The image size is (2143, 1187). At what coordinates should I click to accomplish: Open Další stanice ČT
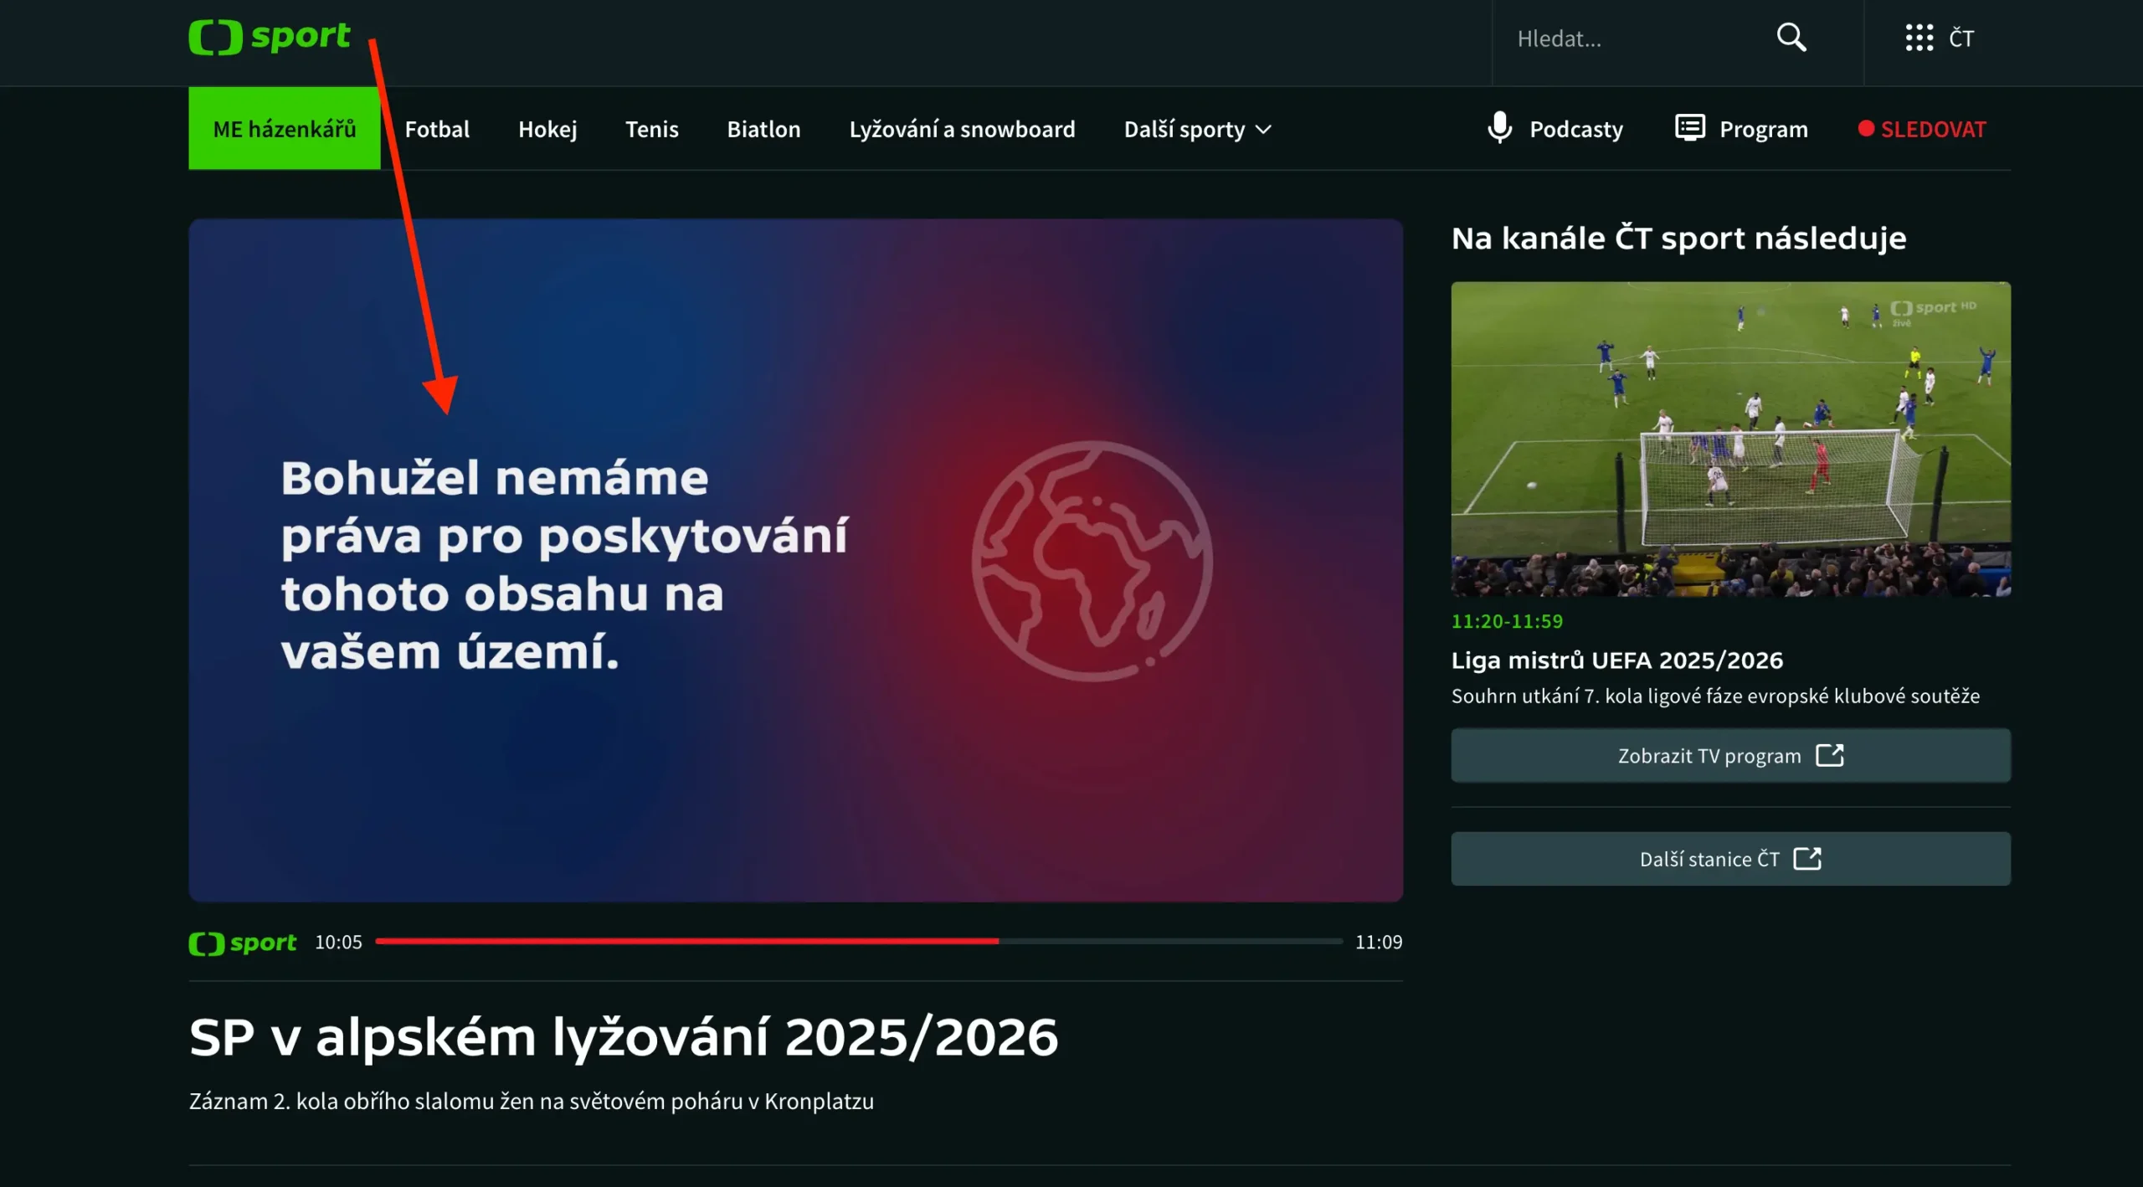1730,858
